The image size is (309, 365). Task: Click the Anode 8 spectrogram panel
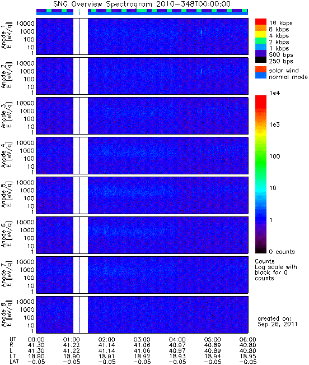pos(142,315)
